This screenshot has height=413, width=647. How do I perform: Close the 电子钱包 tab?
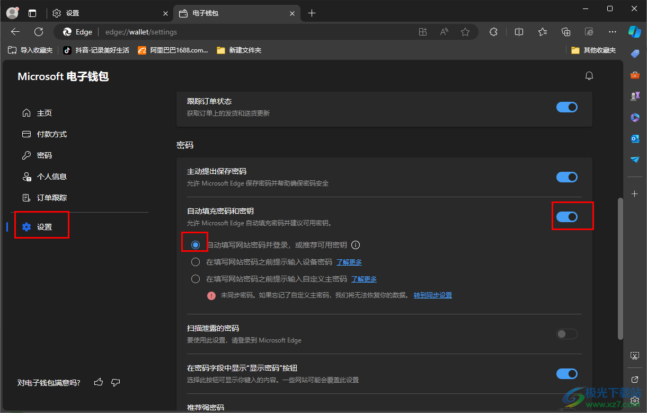[293, 13]
